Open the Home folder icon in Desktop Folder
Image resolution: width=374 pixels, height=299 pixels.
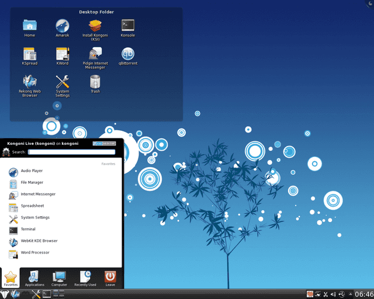pyautogui.click(x=30, y=28)
